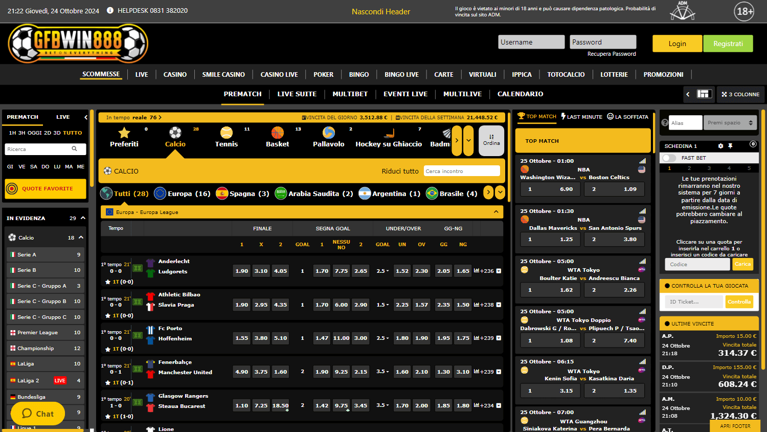The height and width of the screenshot is (432, 767).
Task: Click the Recupera Password link
Action: click(x=612, y=54)
